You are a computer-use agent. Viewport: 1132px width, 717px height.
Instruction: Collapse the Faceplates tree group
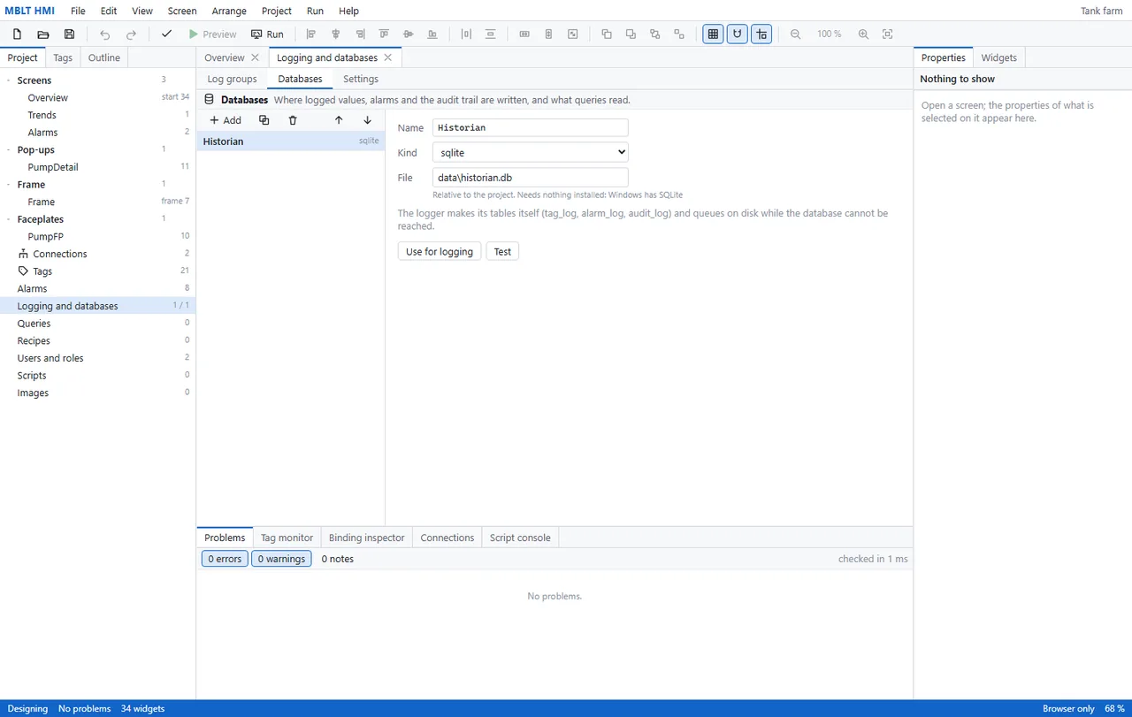pyautogui.click(x=9, y=219)
